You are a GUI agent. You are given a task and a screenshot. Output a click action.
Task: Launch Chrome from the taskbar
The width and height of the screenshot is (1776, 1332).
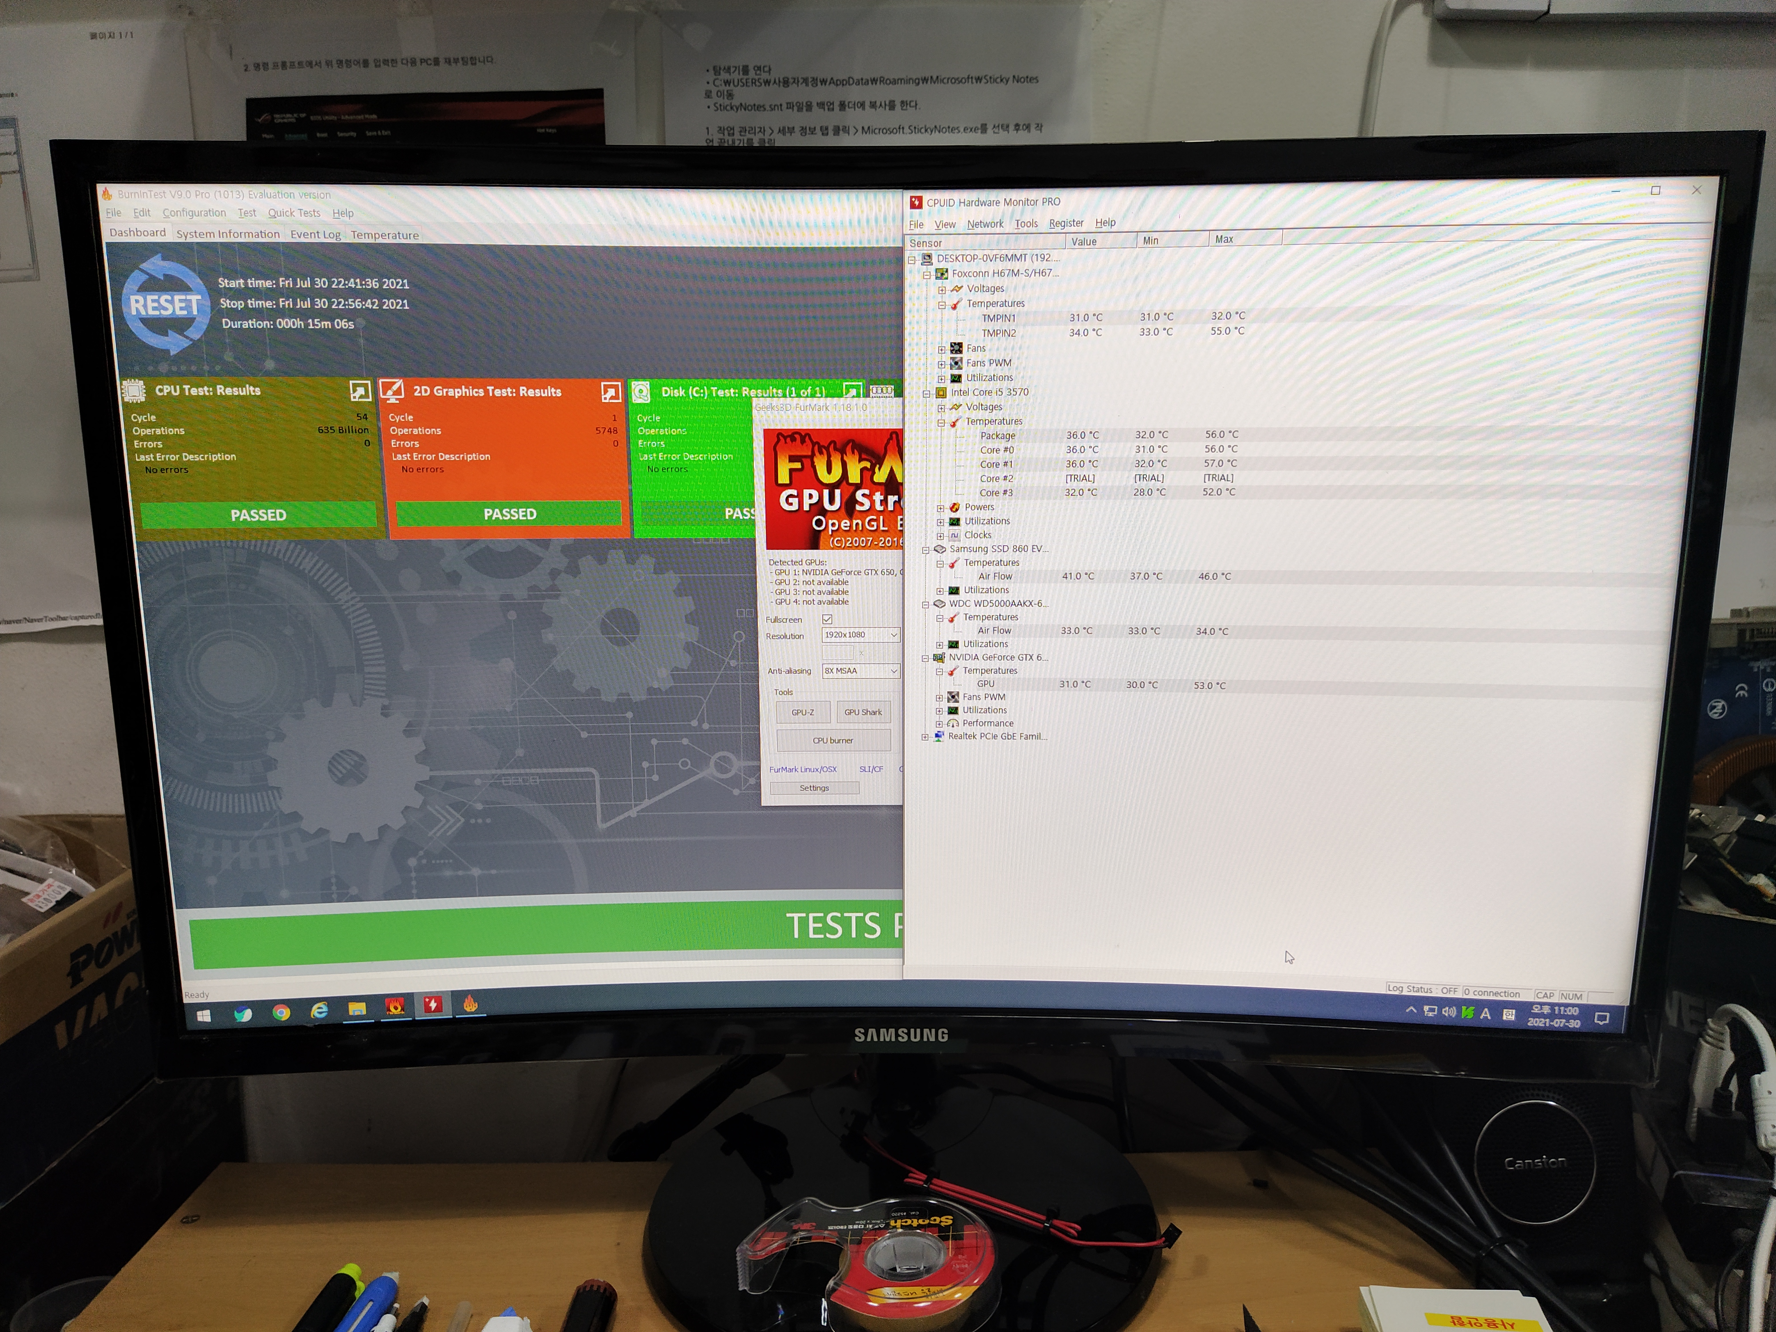pyautogui.click(x=281, y=1012)
